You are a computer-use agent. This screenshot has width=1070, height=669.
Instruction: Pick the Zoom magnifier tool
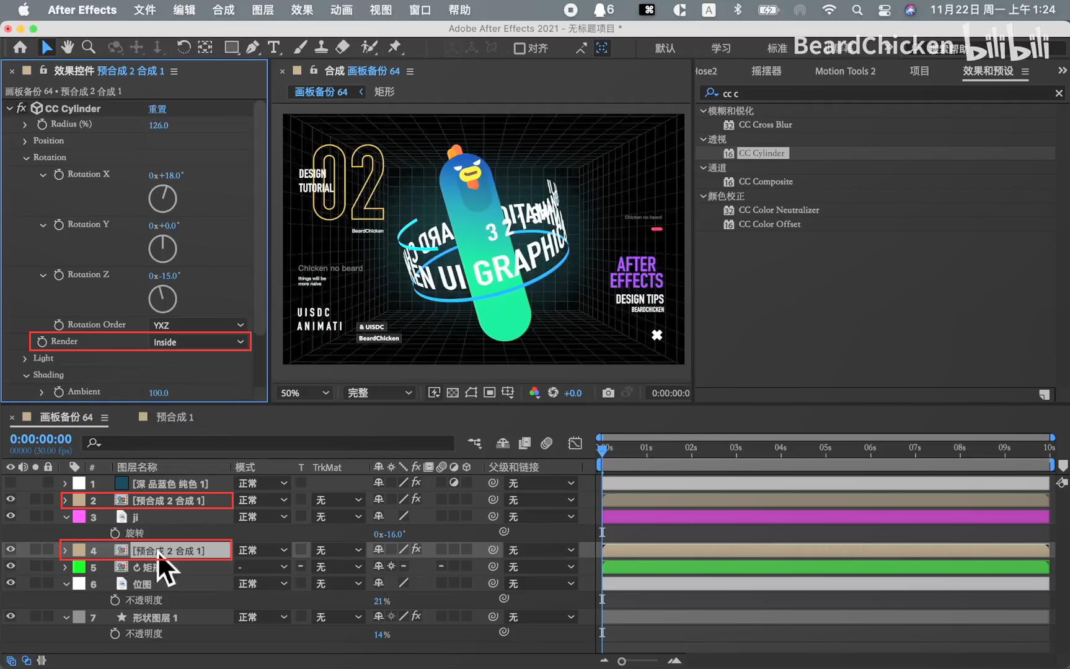click(x=89, y=48)
